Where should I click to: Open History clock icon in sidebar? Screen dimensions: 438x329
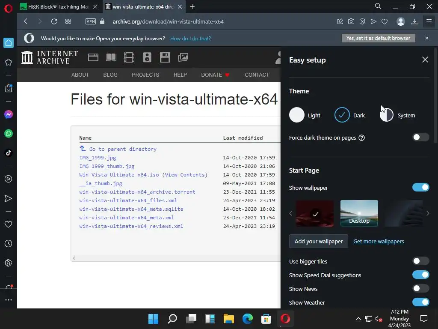pyautogui.click(x=9, y=244)
